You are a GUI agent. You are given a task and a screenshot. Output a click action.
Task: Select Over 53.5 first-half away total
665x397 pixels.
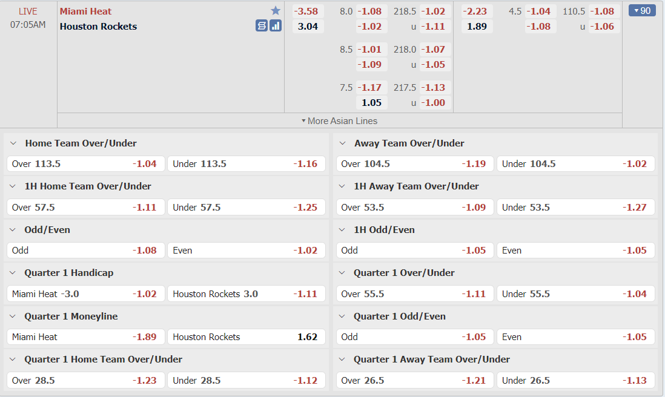415,207
